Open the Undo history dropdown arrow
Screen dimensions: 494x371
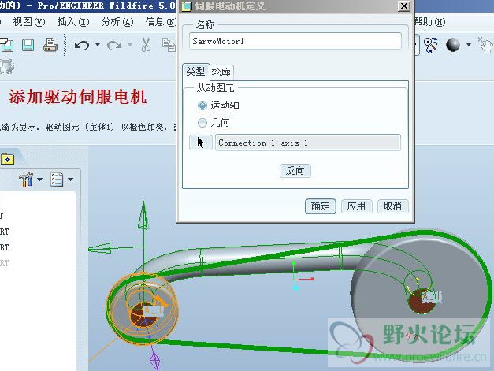point(98,45)
